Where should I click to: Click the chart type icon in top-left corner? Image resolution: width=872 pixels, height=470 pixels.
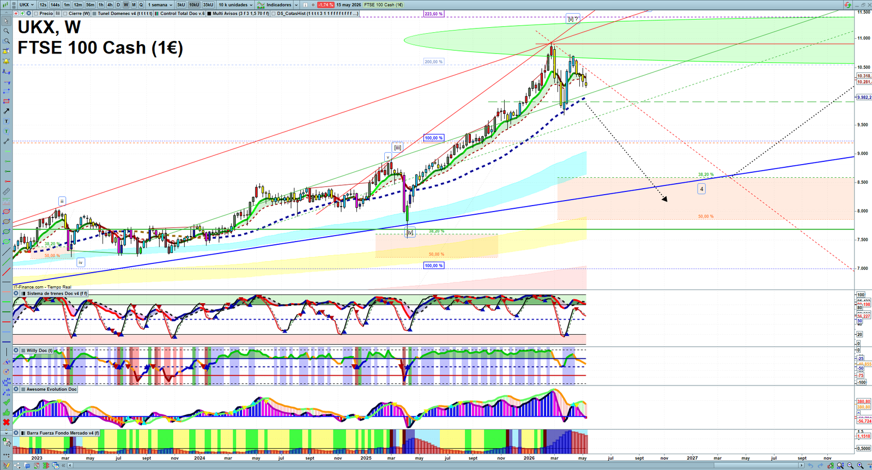click(x=6, y=5)
